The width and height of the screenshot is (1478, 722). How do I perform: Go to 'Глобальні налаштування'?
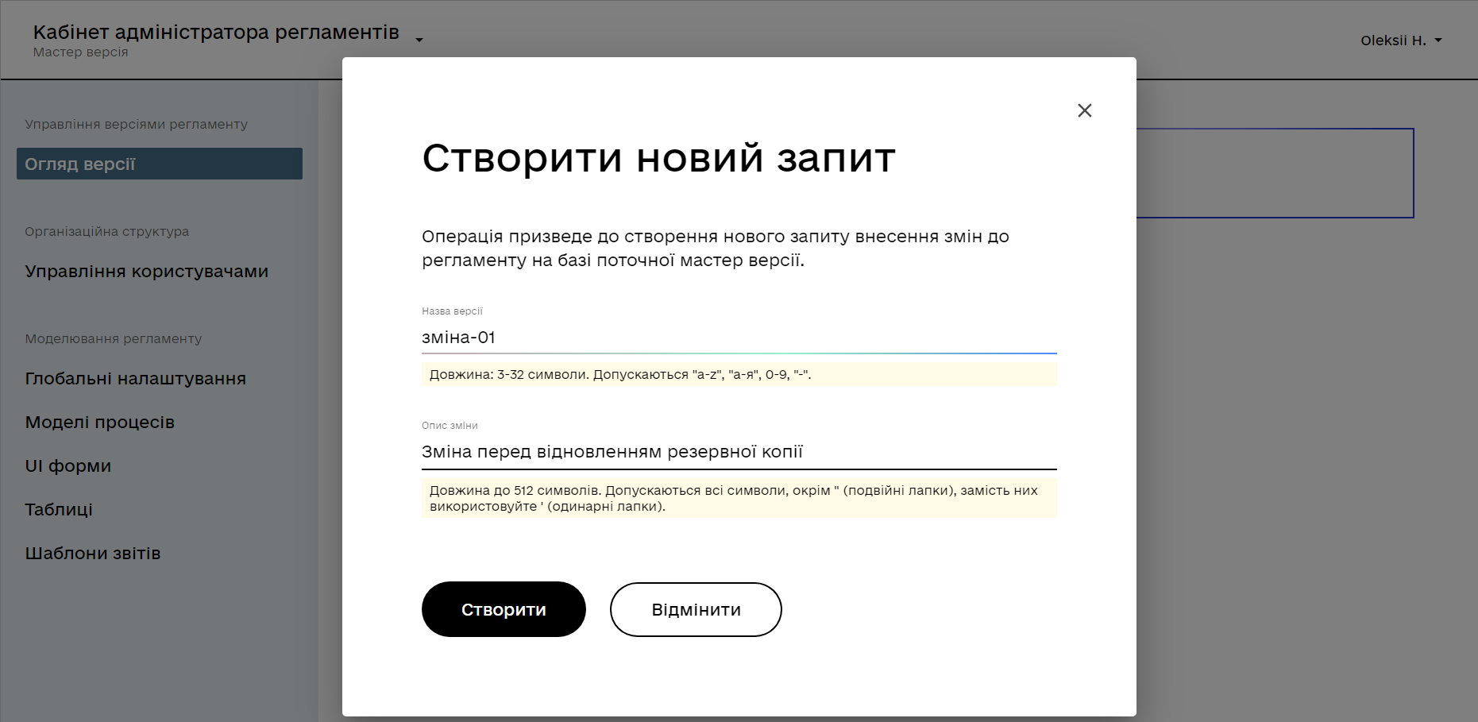click(135, 379)
